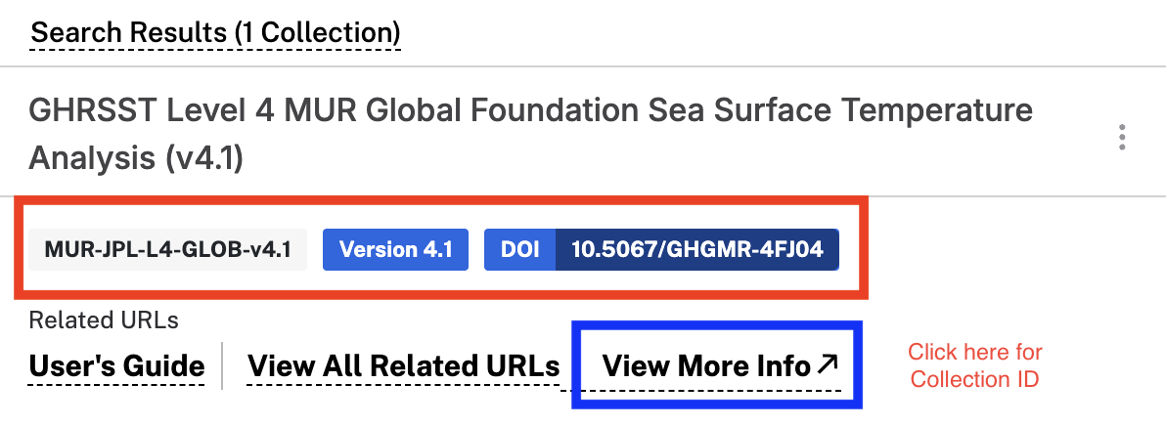Click the '(1 Collection)' count text
Screen dimensions: 1166x426
tap(317, 32)
